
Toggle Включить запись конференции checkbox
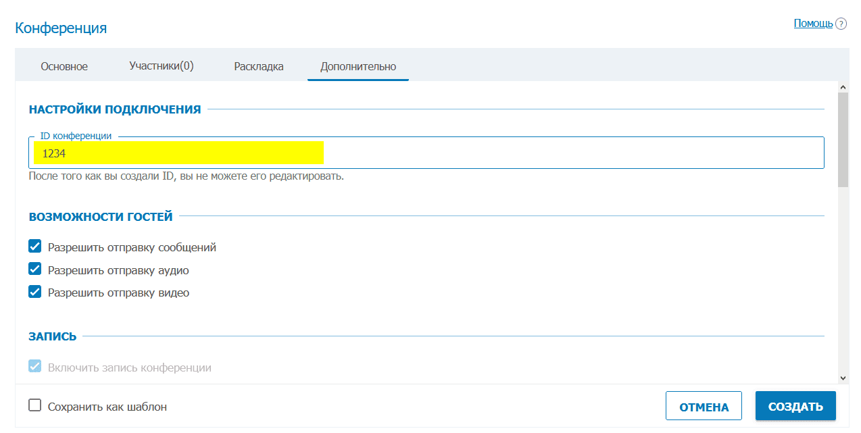click(35, 367)
